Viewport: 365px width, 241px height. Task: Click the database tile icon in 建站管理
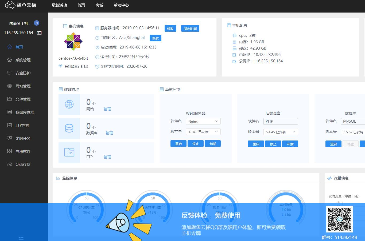point(69,128)
